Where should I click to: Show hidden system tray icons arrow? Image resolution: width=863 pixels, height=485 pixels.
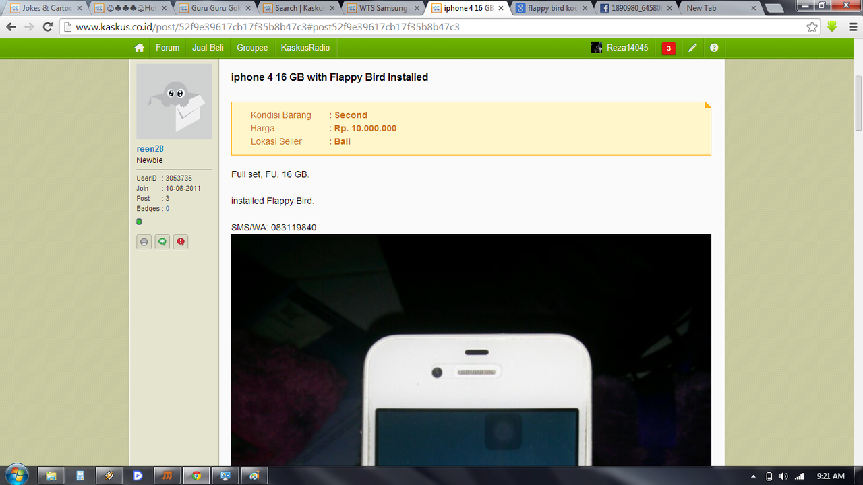[752, 476]
